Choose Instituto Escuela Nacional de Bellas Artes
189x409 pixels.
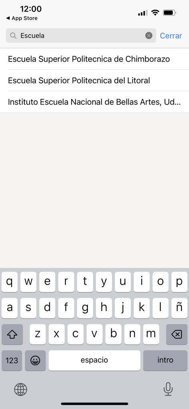94,102
